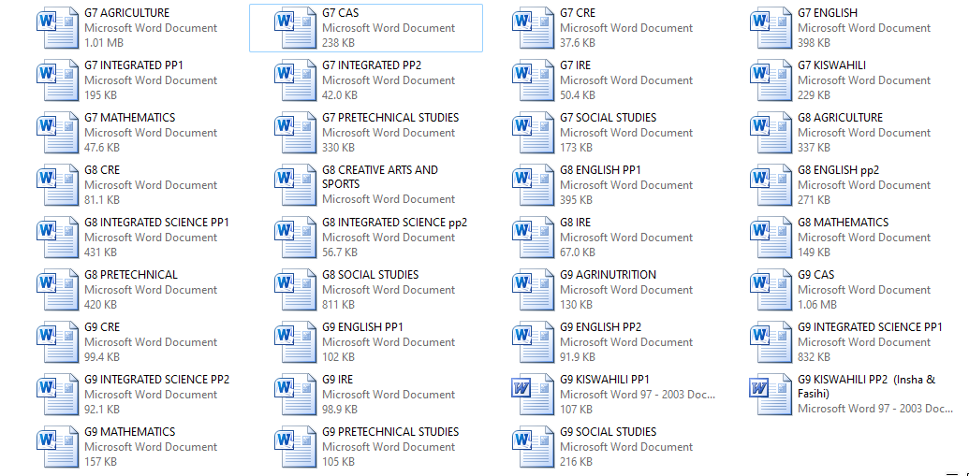Viewport: 969px width, 476px height.
Task: Select the G9 CRE file name
Action: tap(102, 327)
